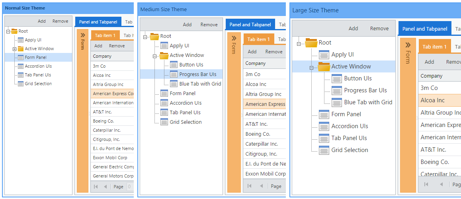
Task: Click Active Window folder icon in Large theme
Action: pos(324,67)
